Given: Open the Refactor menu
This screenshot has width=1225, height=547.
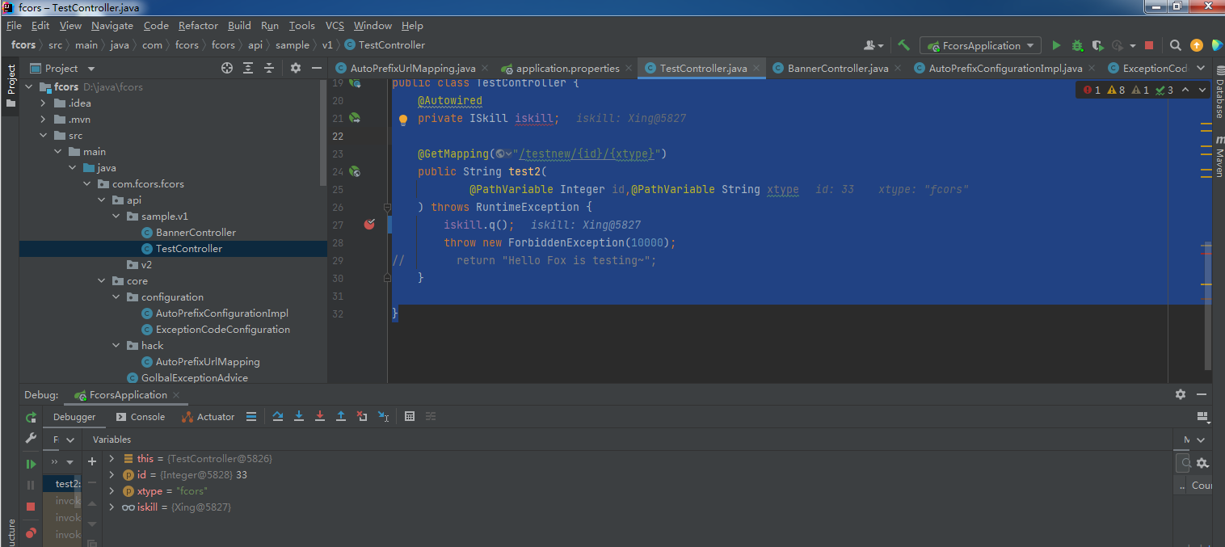Looking at the screenshot, I should tap(198, 26).
